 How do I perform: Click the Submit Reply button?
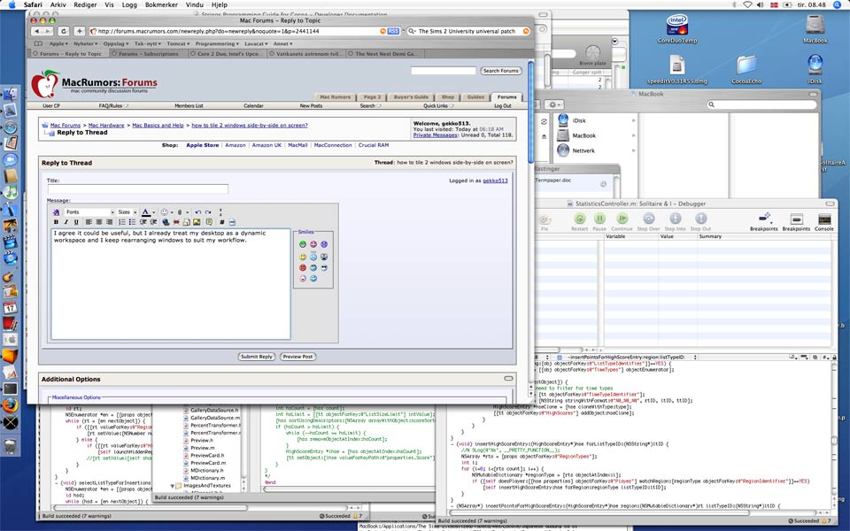tap(257, 357)
